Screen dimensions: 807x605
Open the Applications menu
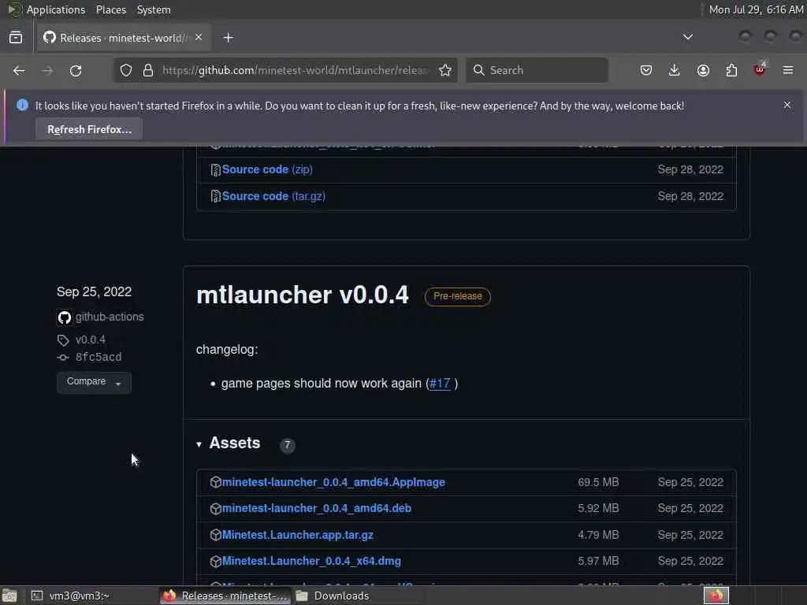click(56, 9)
